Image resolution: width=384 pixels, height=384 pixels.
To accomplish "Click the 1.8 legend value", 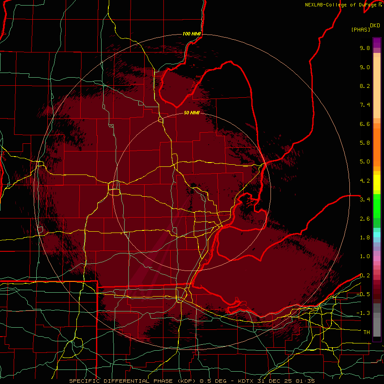I will 365,238.
